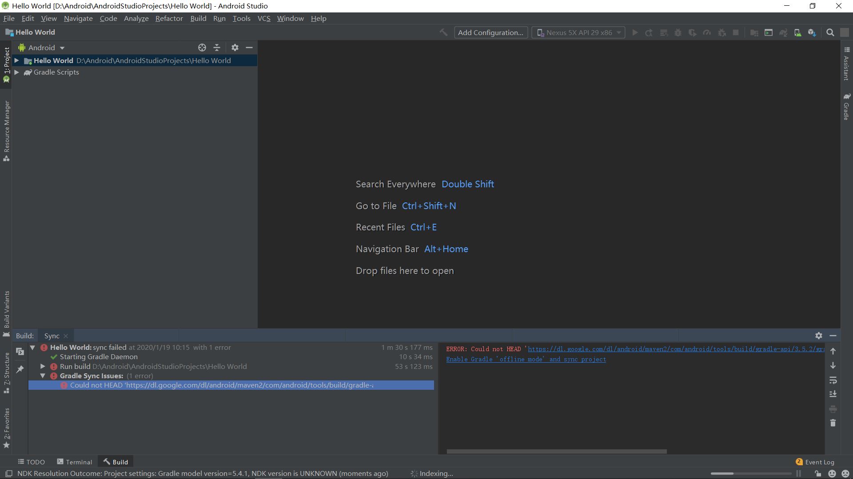Viewport: 853px width, 479px height.
Task: Click the trash Clear All icon
Action: click(x=833, y=423)
